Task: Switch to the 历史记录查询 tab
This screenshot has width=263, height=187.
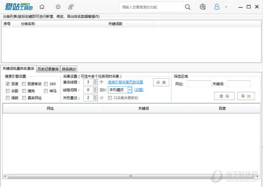Action: (x=48, y=69)
